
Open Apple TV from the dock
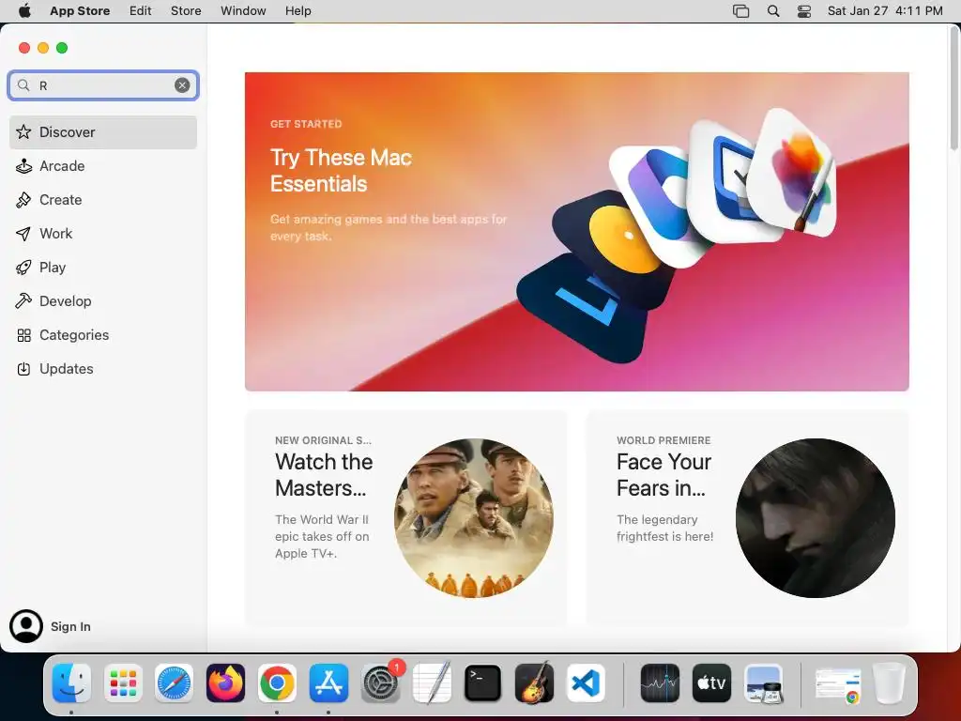click(711, 683)
